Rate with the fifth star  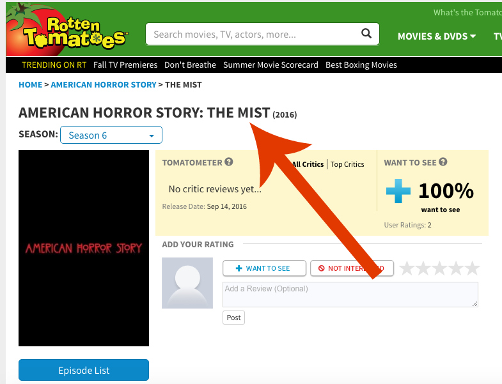473,268
